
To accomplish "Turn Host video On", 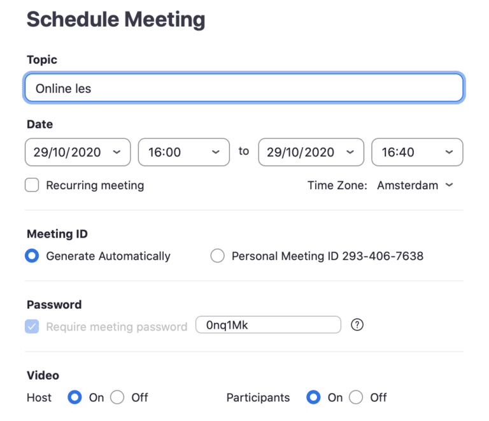I will 75,397.
